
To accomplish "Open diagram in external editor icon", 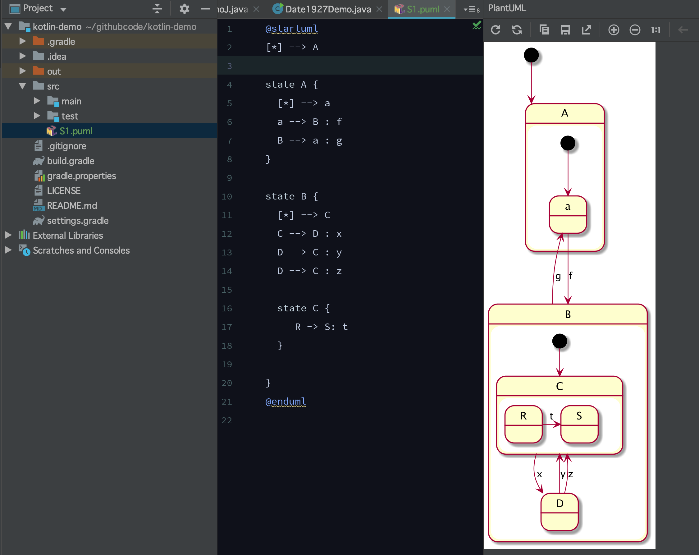I will click(586, 30).
